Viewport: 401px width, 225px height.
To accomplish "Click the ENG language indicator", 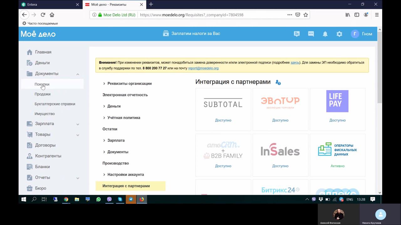I will [350, 199].
